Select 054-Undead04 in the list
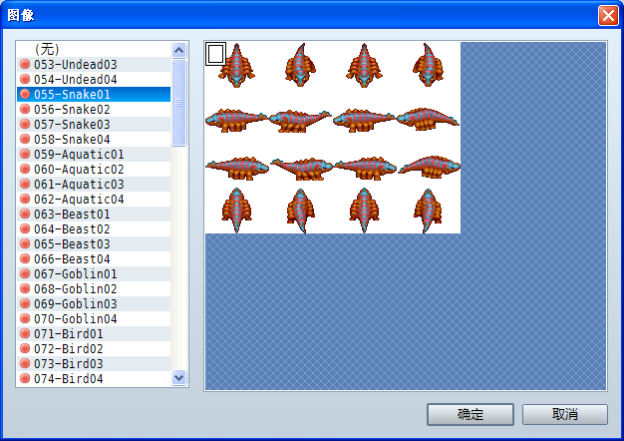 [x=94, y=79]
